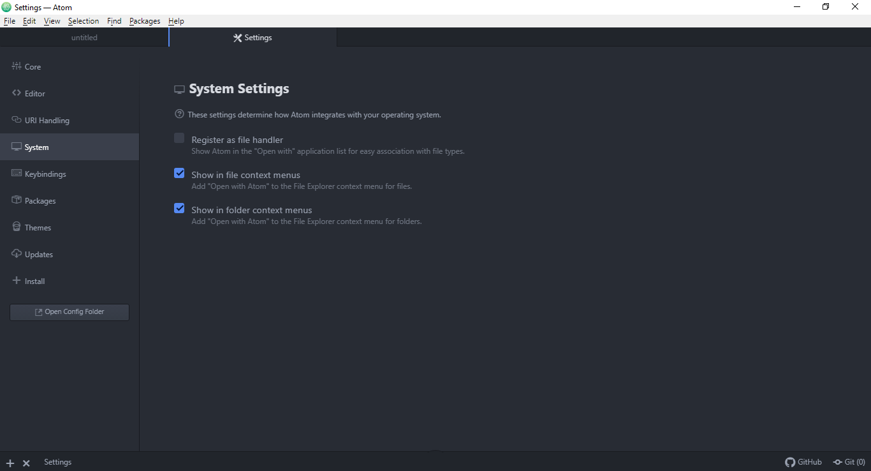Open the Help menu

click(x=176, y=21)
